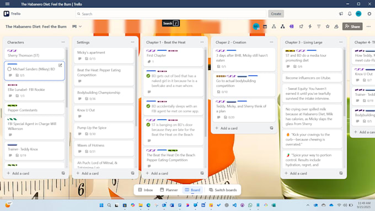Open the calendar power-up icon in board header
This screenshot has width=375, height=211.
pos(265,26)
